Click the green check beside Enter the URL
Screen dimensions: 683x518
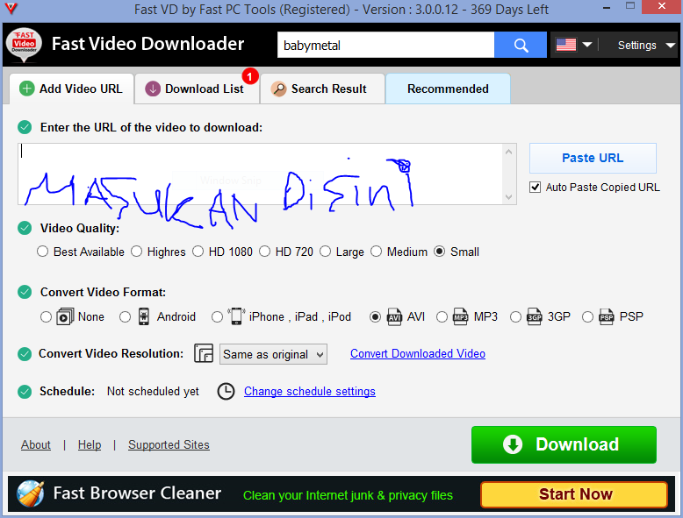coord(25,127)
